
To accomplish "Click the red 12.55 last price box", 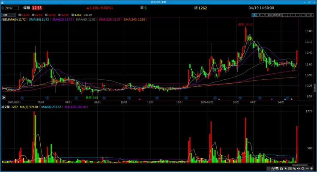I will click(x=37, y=8).
